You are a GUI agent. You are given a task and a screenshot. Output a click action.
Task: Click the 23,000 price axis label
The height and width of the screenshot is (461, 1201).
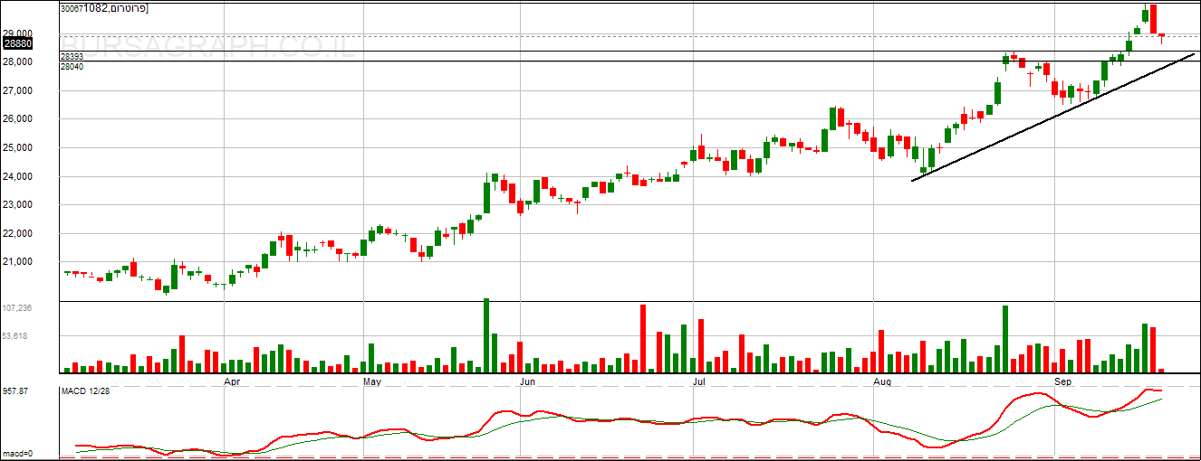click(17, 204)
